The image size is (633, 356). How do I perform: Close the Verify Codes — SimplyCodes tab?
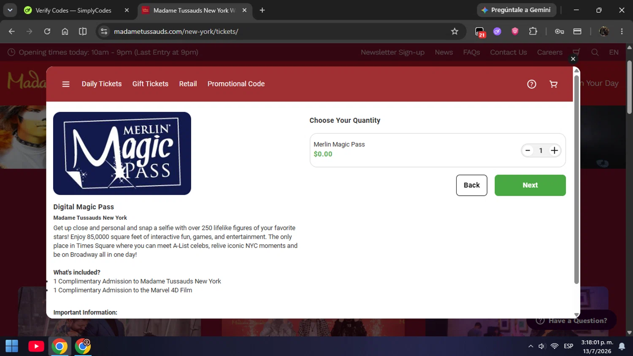click(127, 10)
